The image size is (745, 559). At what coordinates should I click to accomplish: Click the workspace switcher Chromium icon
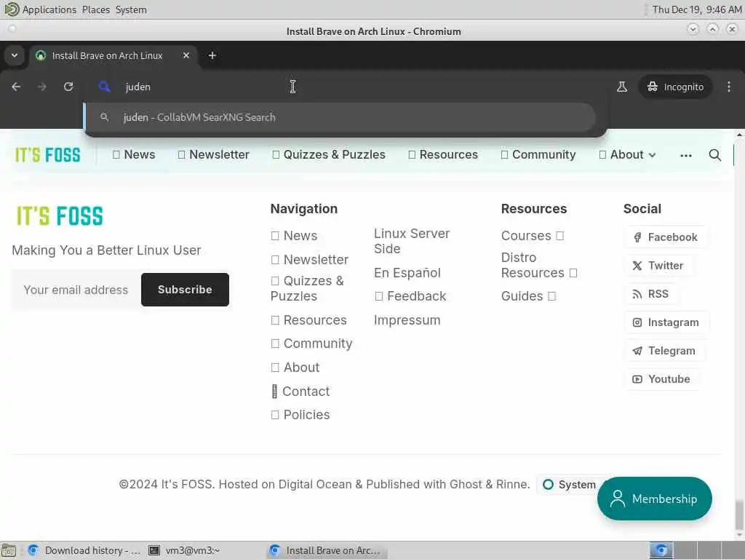click(661, 550)
